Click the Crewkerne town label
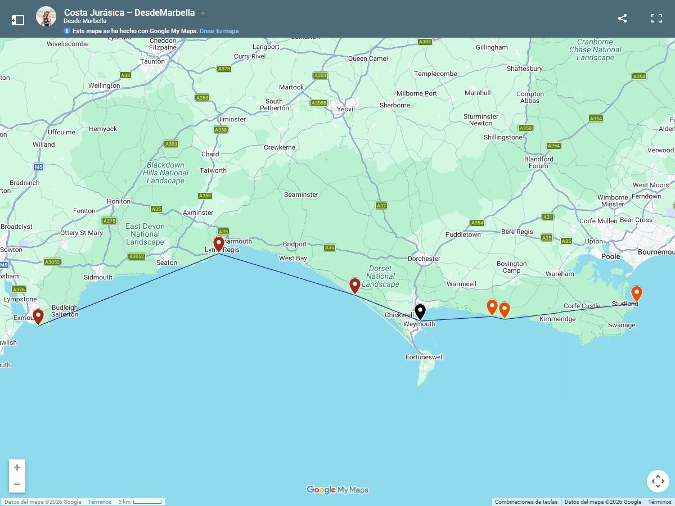This screenshot has width=675, height=506. pyautogui.click(x=280, y=148)
